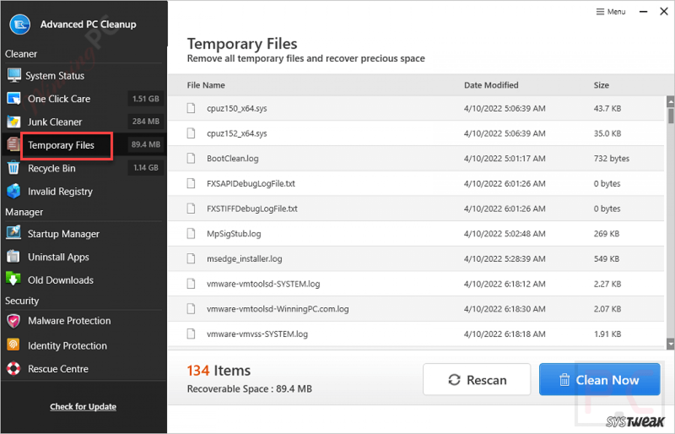Select the BootClean.log file name

(232, 159)
